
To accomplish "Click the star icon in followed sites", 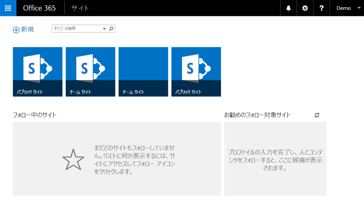I will 73,160.
